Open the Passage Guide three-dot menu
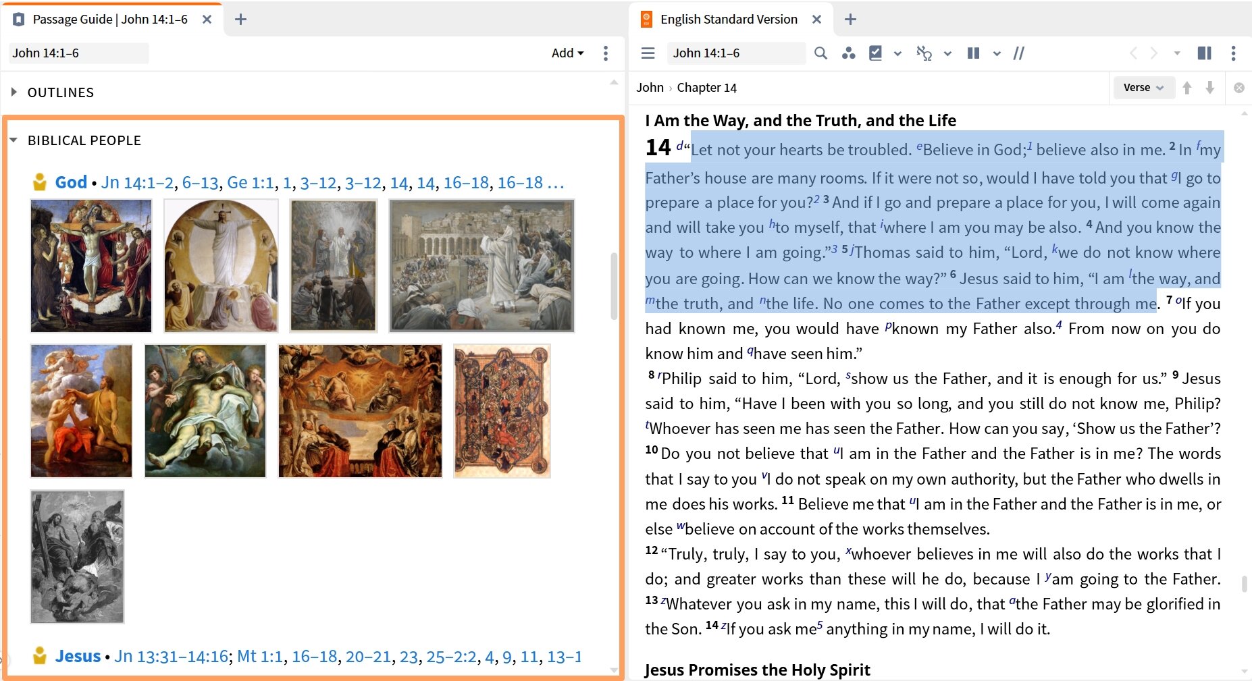 tap(606, 53)
